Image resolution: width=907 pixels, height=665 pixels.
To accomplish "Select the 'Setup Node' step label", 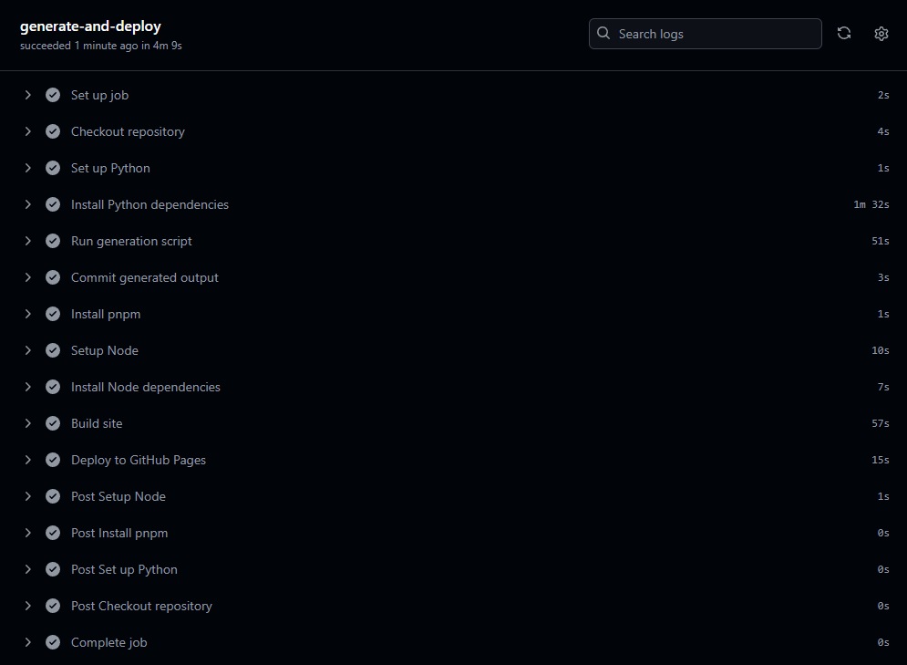I will (x=105, y=350).
